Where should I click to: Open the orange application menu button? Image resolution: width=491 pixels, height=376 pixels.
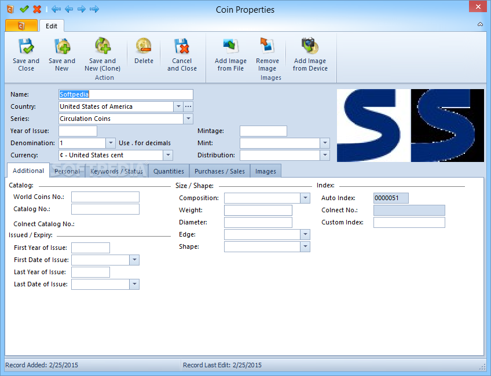pyautogui.click(x=21, y=25)
